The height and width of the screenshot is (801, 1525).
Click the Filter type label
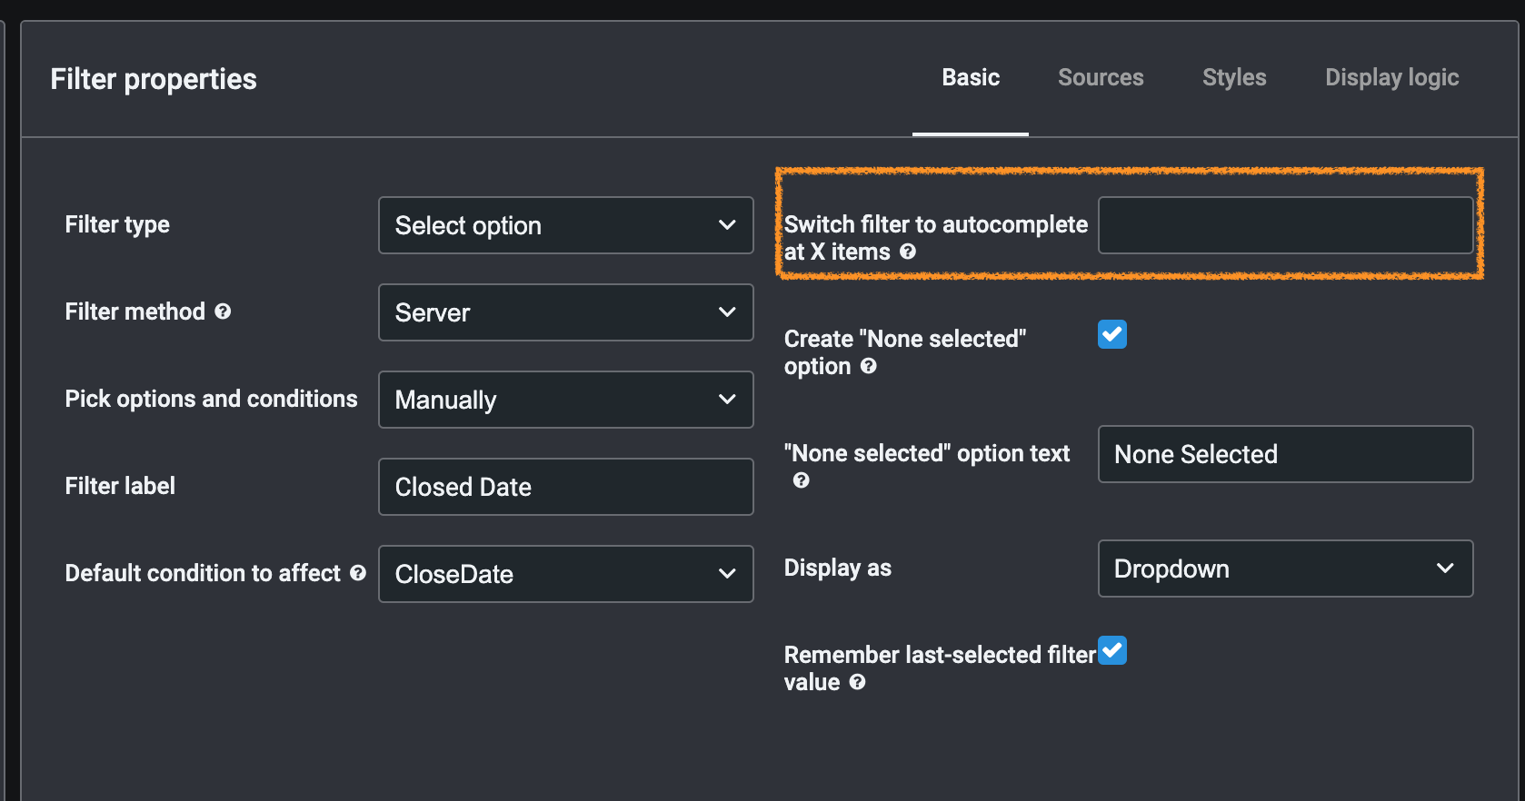[117, 224]
